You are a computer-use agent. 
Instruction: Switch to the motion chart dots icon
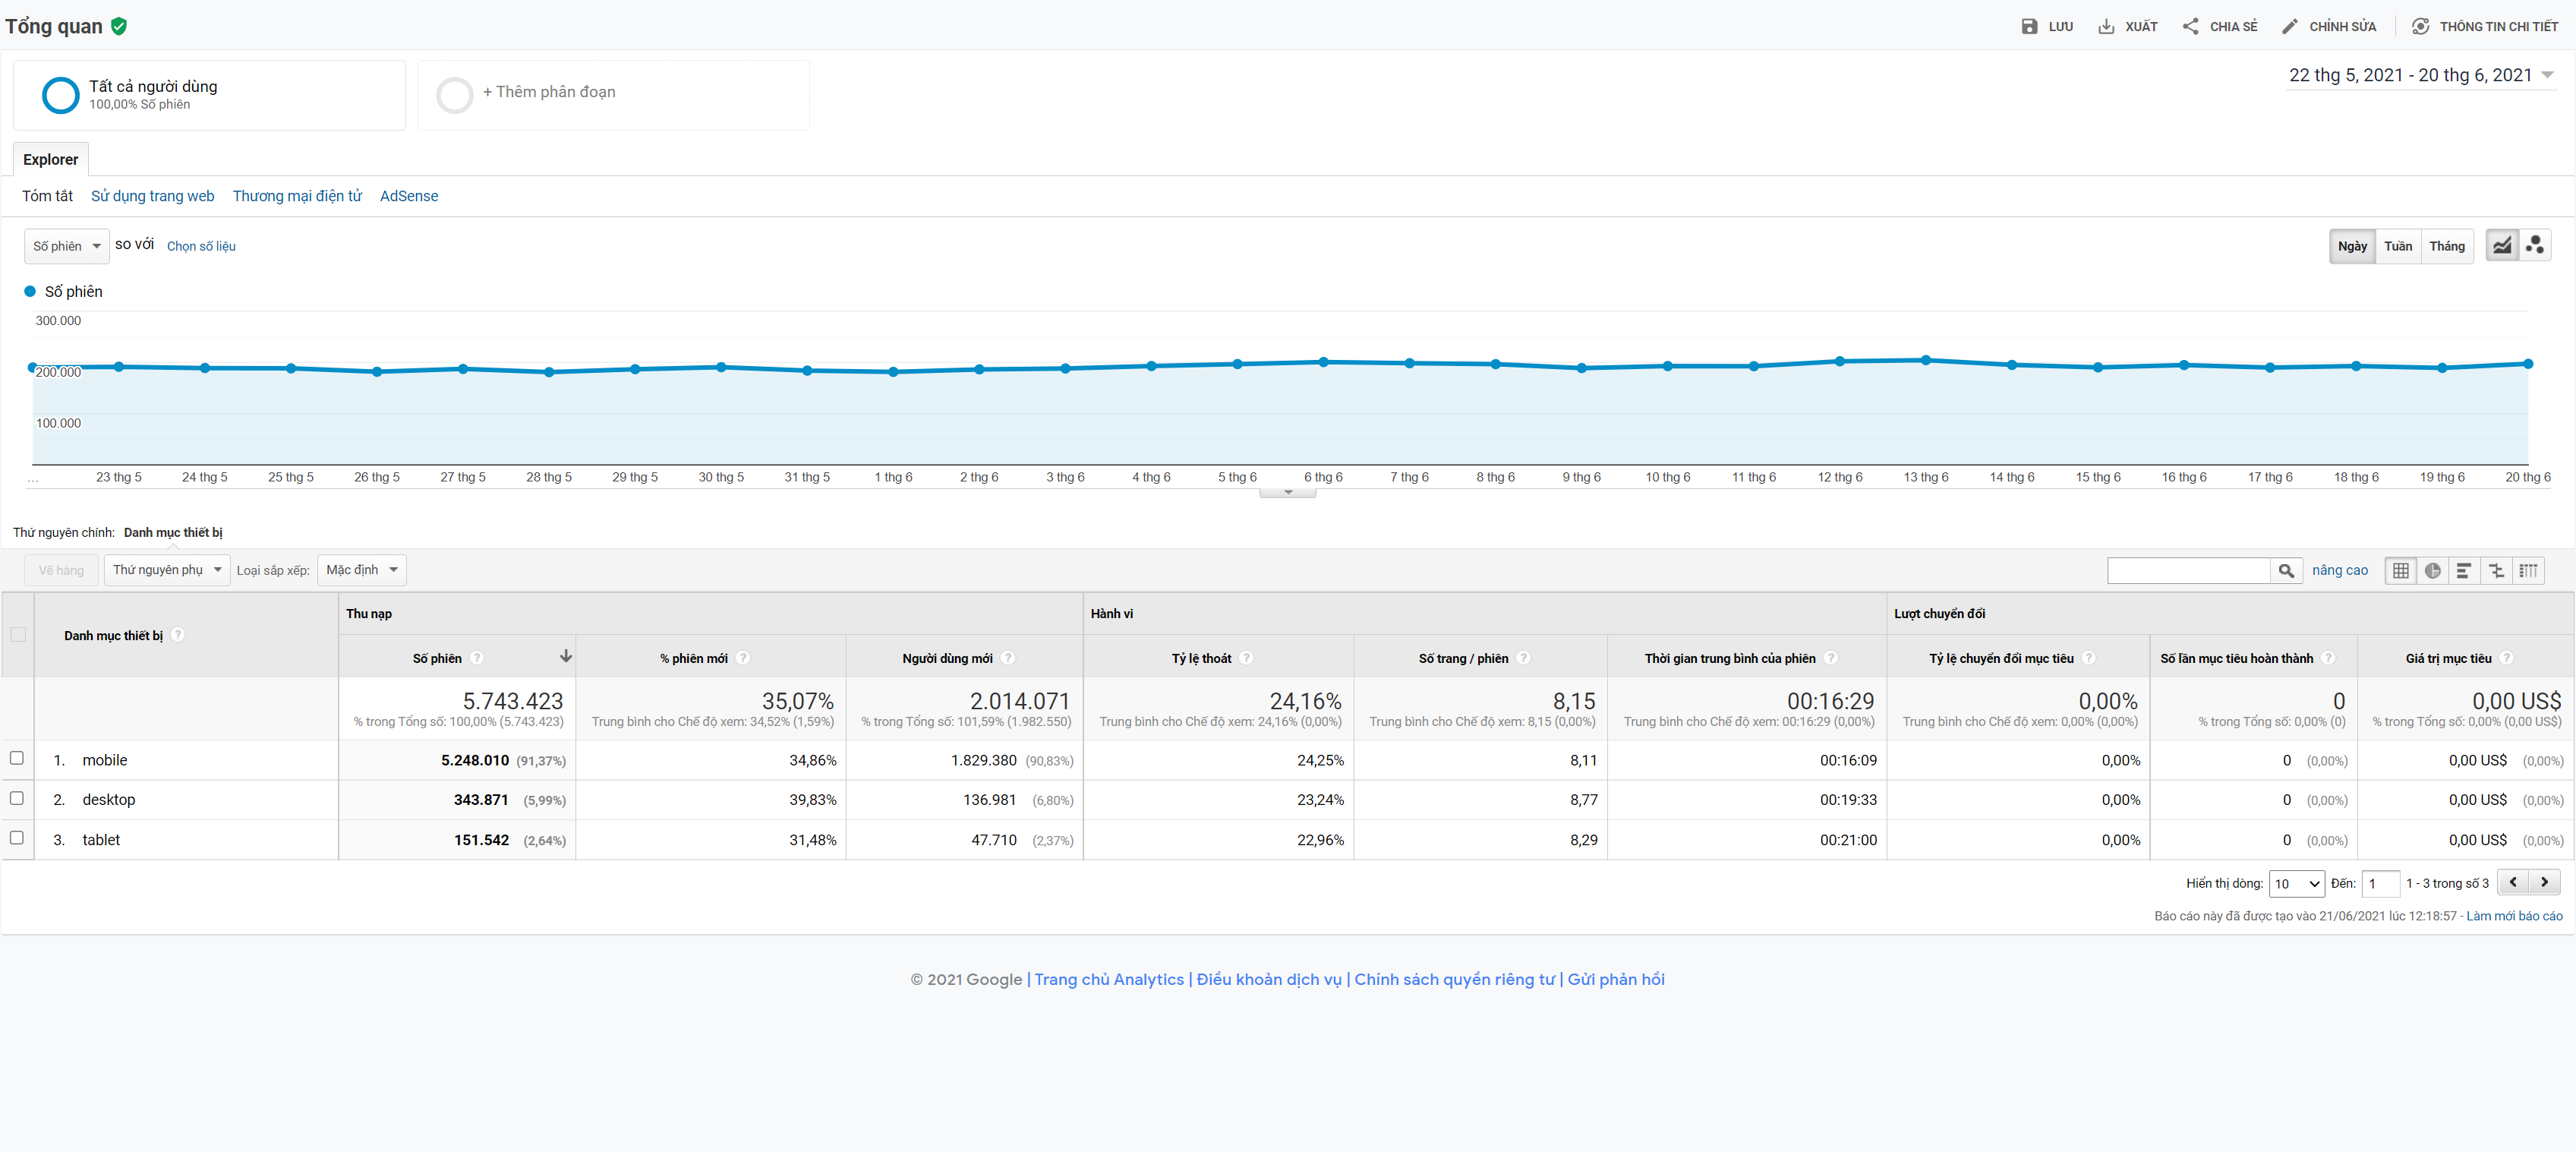2534,246
